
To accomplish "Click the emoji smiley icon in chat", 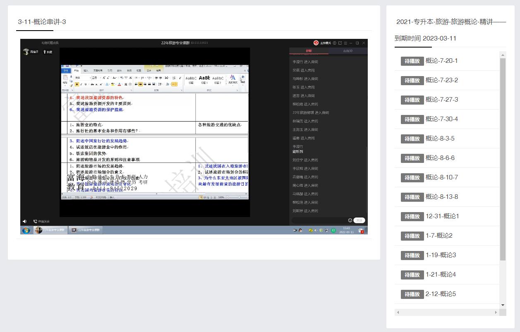I will point(350,220).
